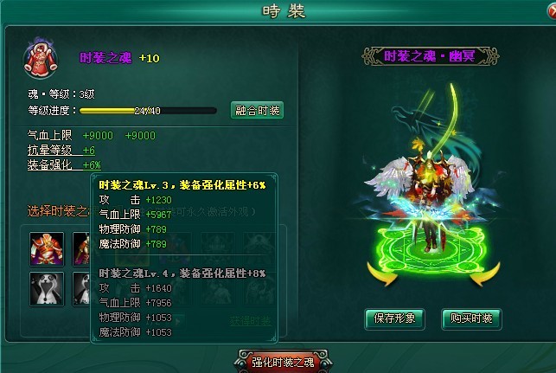The width and height of the screenshot is (556, 373).
Task: Click the 融合时装 button
Action: click(x=257, y=111)
